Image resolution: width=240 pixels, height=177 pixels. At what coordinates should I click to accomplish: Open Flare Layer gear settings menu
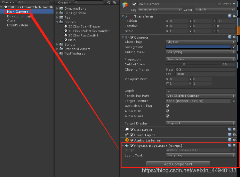234,135
